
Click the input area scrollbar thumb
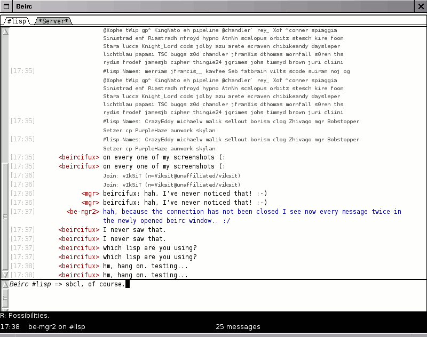pyautogui.click(x=5, y=298)
